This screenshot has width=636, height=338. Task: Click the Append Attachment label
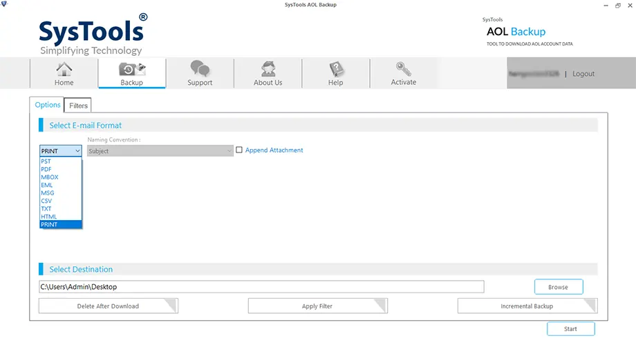pyautogui.click(x=274, y=150)
